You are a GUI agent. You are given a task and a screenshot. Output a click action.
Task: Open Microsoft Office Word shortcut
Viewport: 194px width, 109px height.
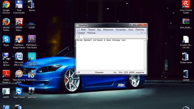coord(19,57)
